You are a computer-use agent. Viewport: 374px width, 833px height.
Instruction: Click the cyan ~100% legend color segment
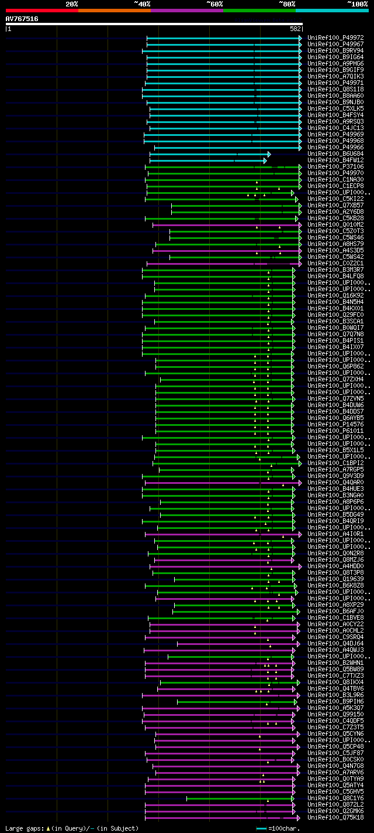point(332,11)
